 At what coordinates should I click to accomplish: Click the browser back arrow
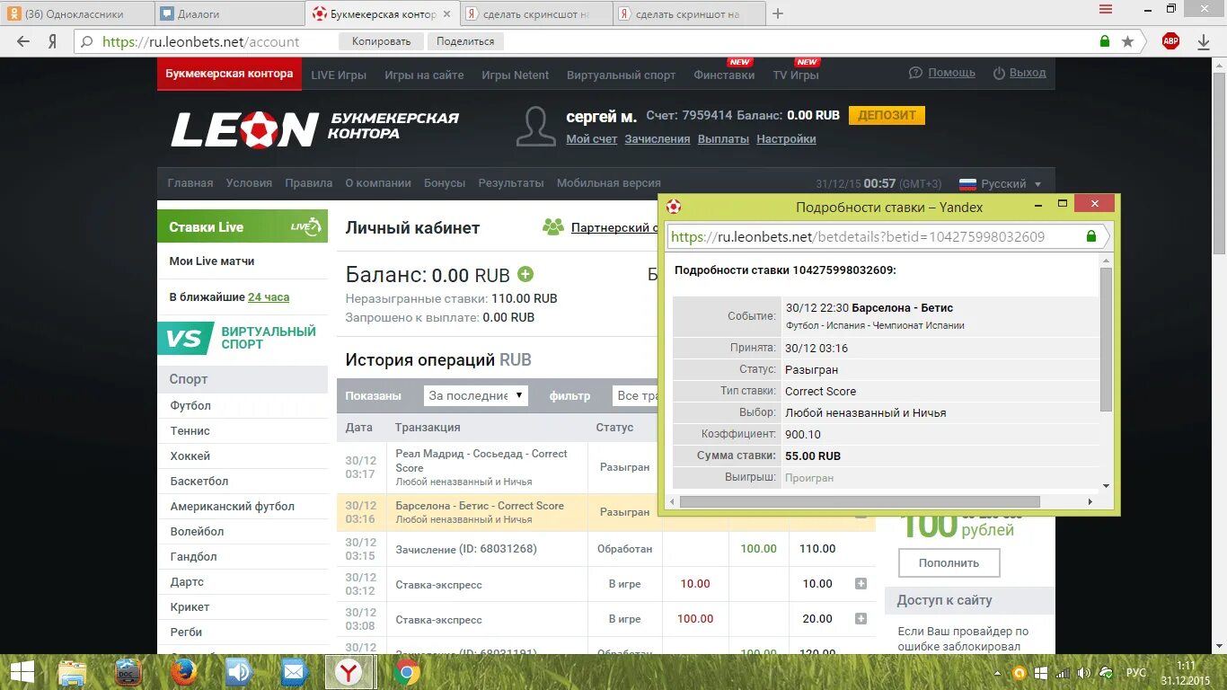[23, 41]
